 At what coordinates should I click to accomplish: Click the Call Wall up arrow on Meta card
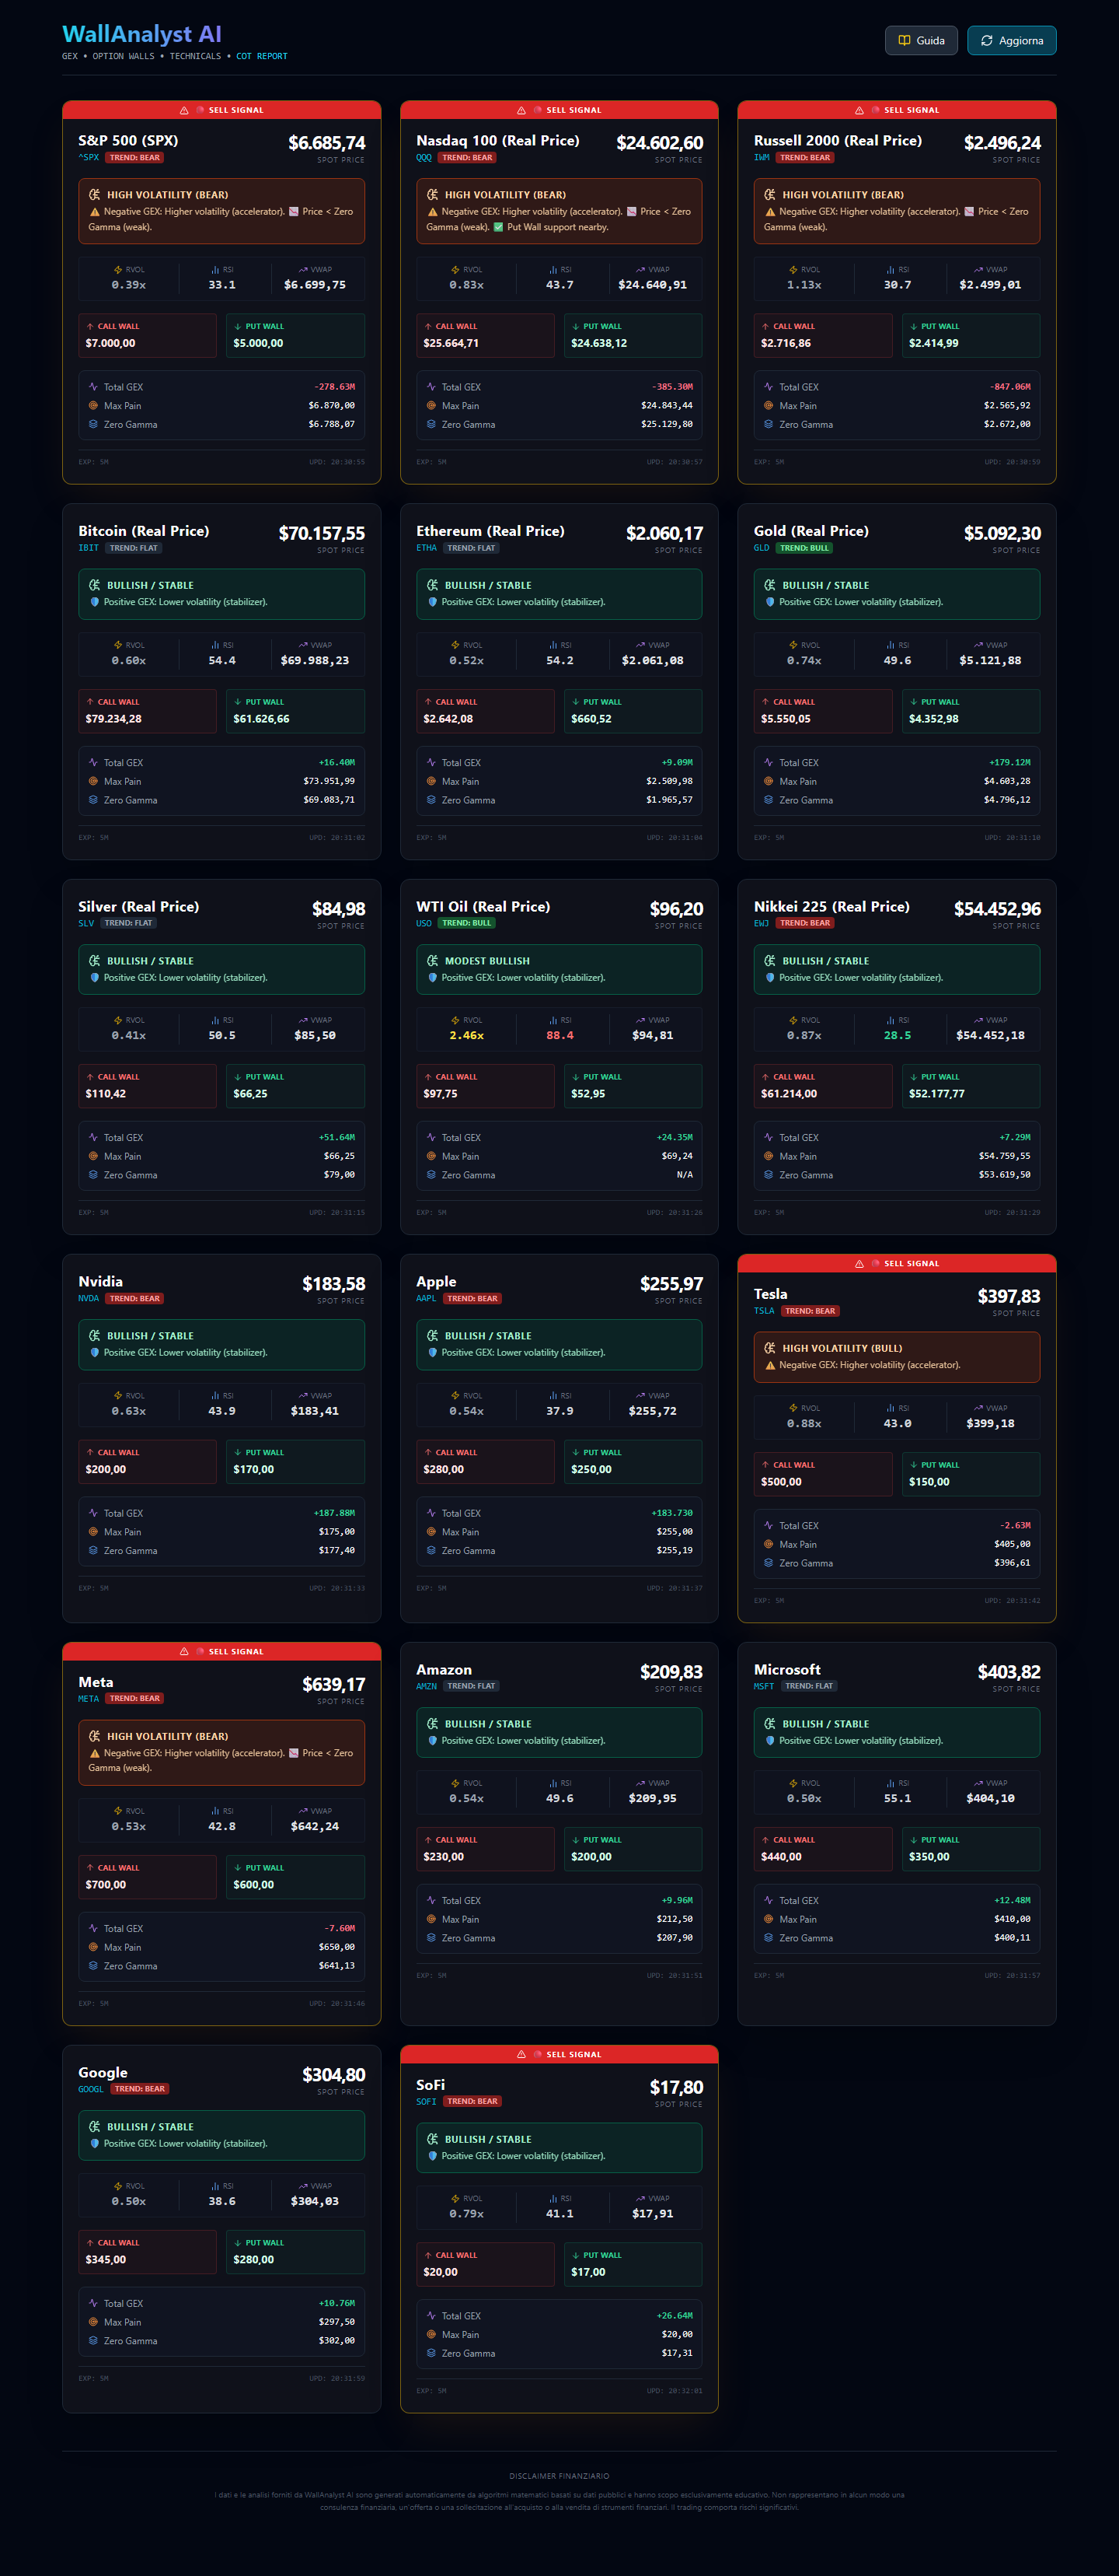click(90, 1867)
